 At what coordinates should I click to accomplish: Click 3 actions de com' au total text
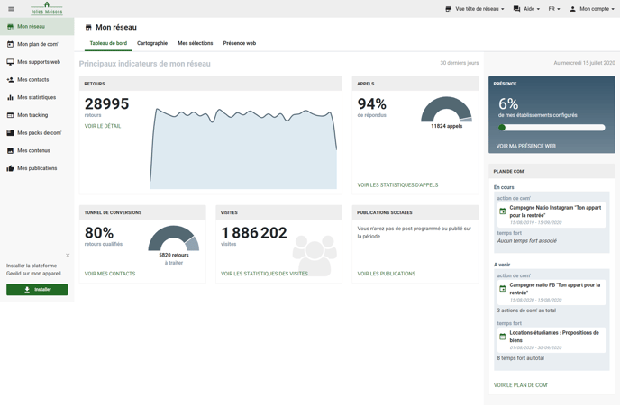[x=526, y=310]
